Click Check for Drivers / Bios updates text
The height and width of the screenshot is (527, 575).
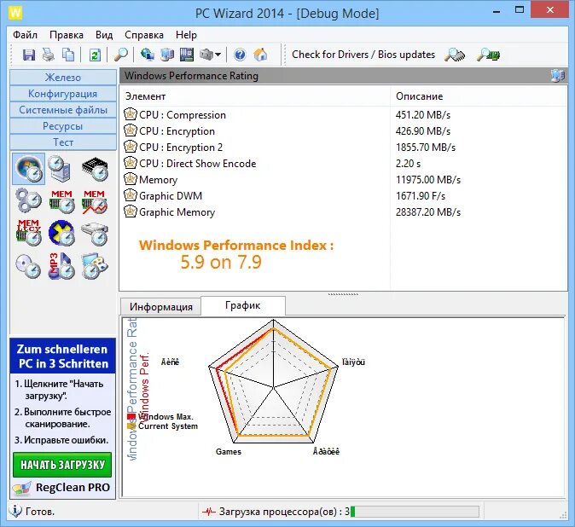pos(363,55)
